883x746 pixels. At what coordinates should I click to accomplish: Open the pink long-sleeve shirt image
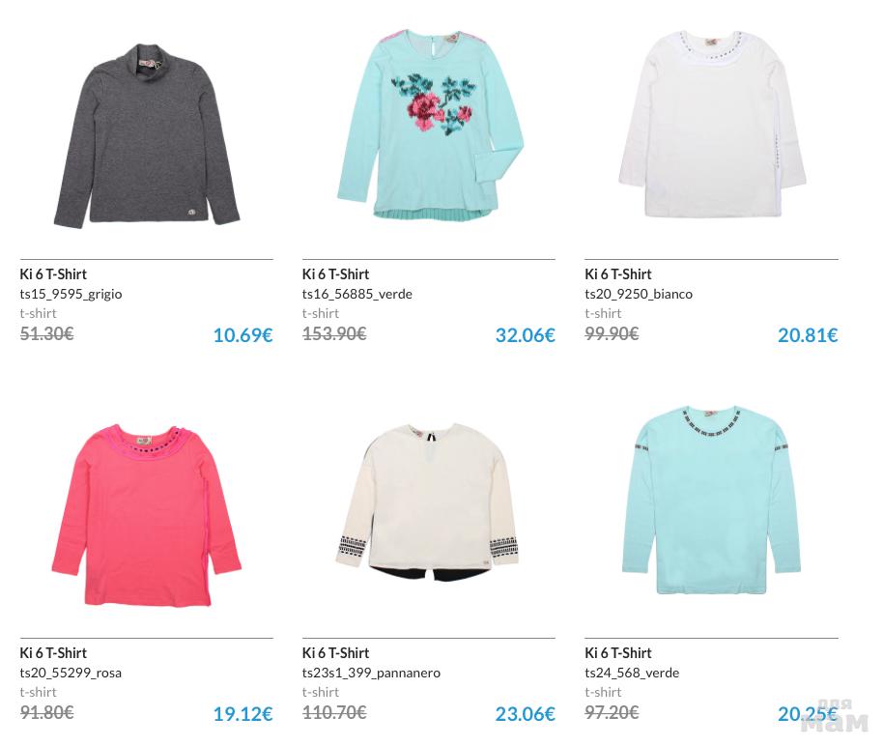[x=147, y=515]
